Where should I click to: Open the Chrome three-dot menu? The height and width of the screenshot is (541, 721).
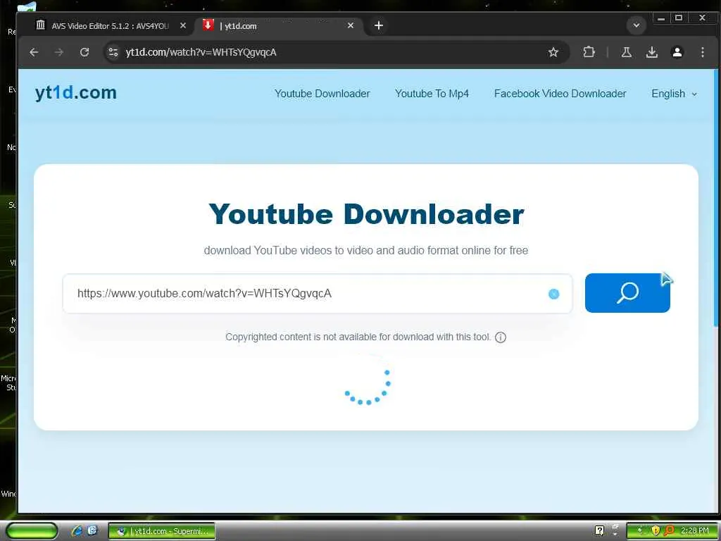tap(702, 52)
